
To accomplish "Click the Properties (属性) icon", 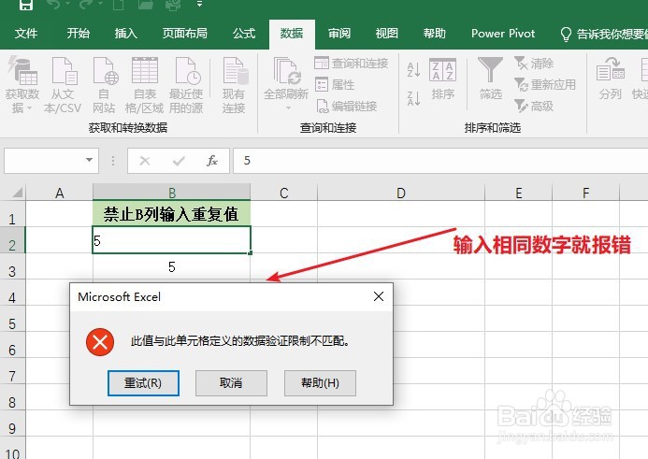I will (322, 84).
